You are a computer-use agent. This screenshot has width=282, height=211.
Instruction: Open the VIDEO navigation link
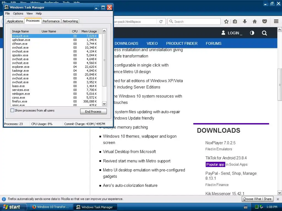coord(152,43)
